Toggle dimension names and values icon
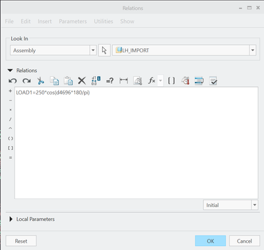This screenshot has height=250, width=264. tap(96, 81)
